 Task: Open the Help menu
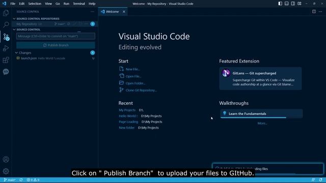(x=92, y=4)
